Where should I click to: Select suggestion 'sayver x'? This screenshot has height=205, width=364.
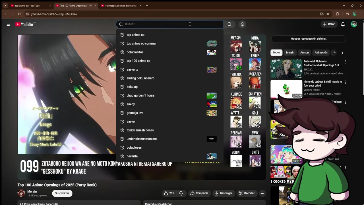click(169, 69)
